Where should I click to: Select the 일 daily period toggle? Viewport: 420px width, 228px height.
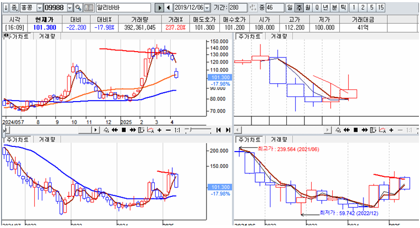coord(290,8)
